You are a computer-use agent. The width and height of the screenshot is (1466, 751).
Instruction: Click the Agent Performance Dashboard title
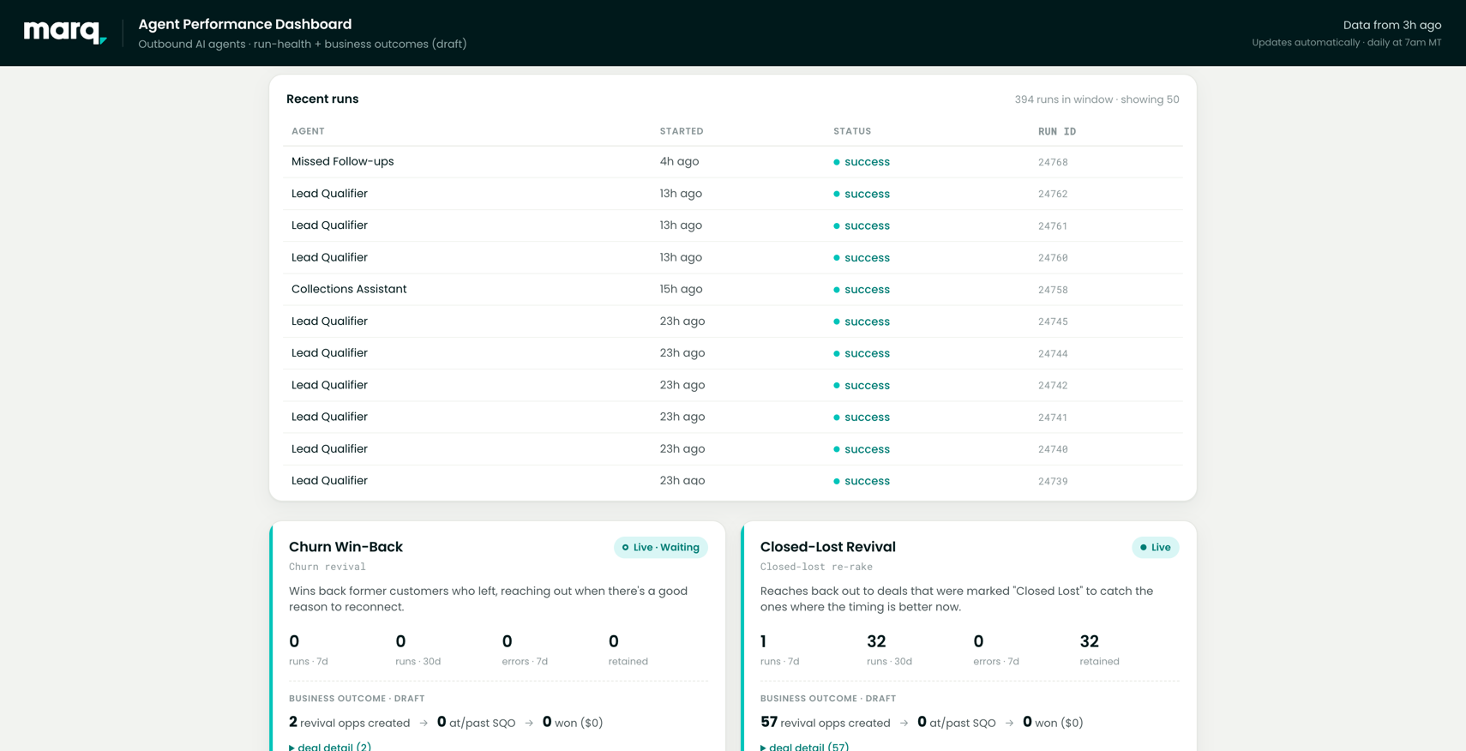click(245, 24)
